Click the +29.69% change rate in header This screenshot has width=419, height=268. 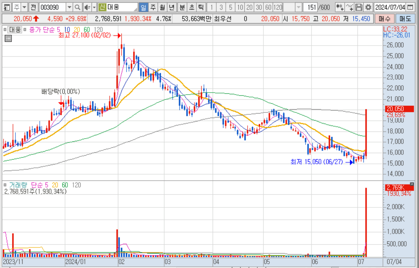(76, 19)
